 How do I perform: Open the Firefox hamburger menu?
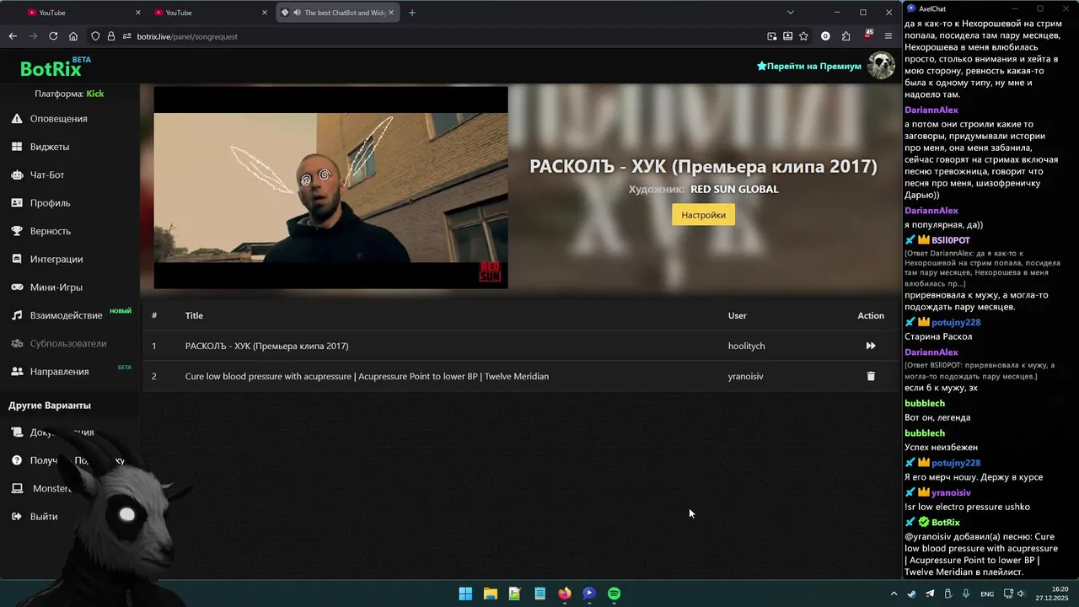888,36
